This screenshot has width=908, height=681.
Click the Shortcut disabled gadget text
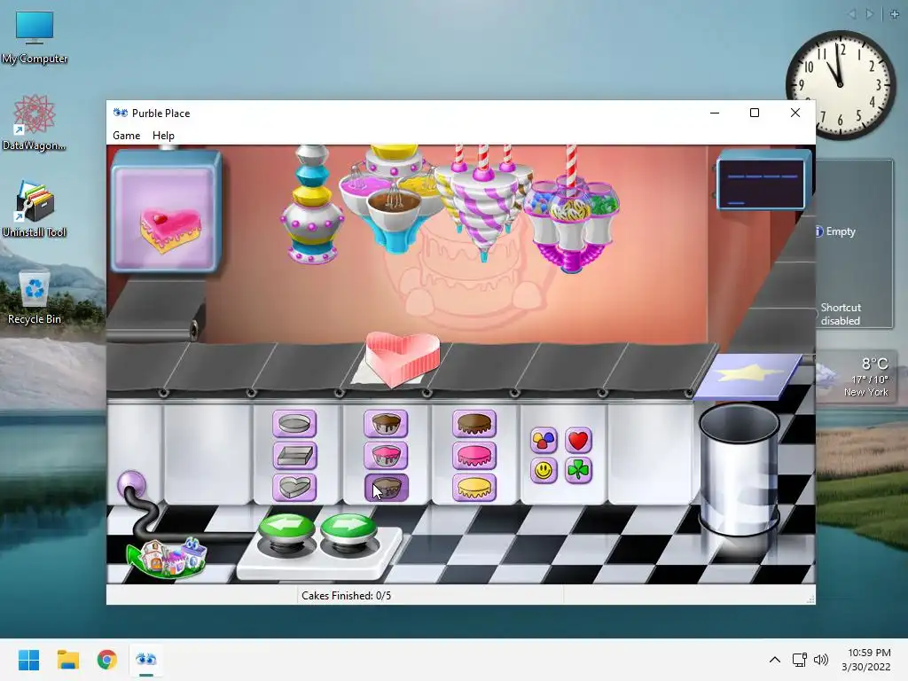(x=841, y=314)
